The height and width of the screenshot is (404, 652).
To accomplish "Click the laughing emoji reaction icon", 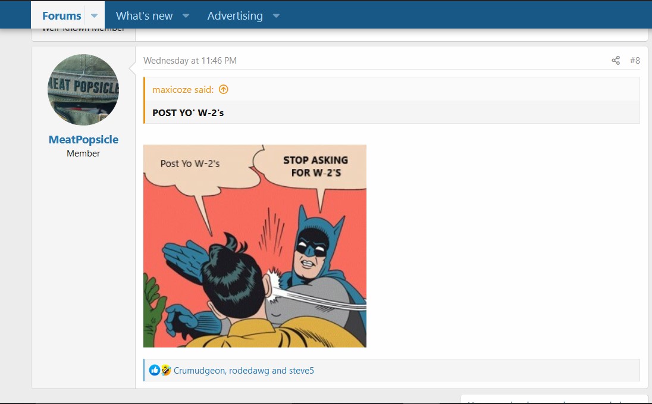I will 165,370.
